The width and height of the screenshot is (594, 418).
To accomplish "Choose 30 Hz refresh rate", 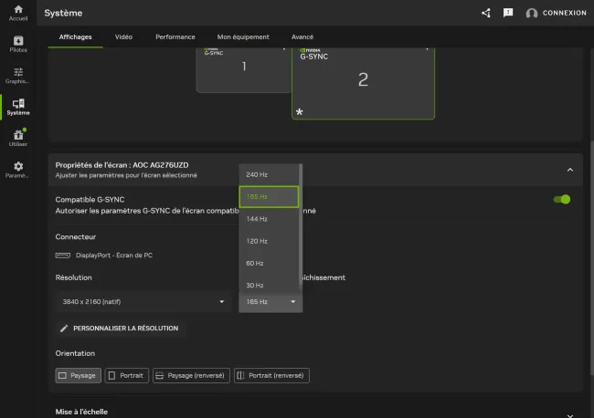I will tap(269, 284).
